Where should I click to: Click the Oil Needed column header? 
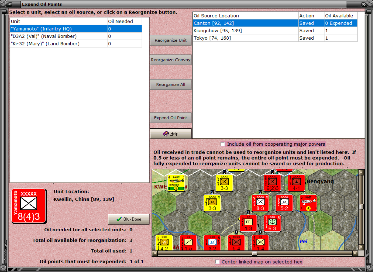click(124, 21)
